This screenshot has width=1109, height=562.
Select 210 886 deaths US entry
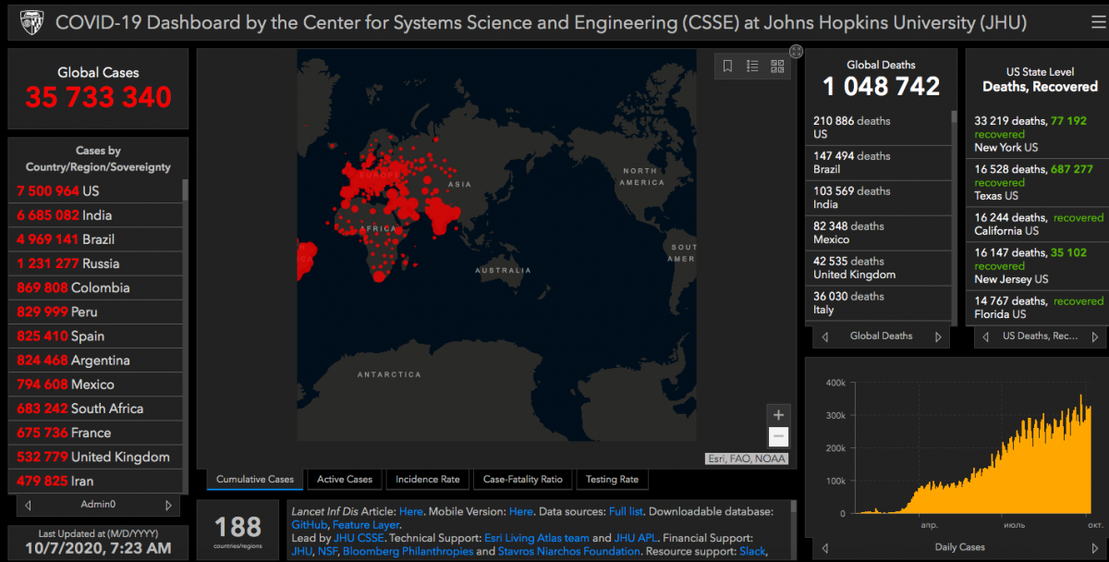[x=878, y=128]
